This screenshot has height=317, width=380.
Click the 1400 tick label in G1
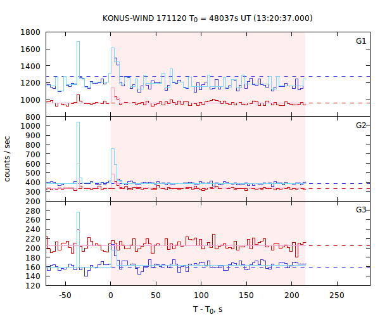(30, 66)
